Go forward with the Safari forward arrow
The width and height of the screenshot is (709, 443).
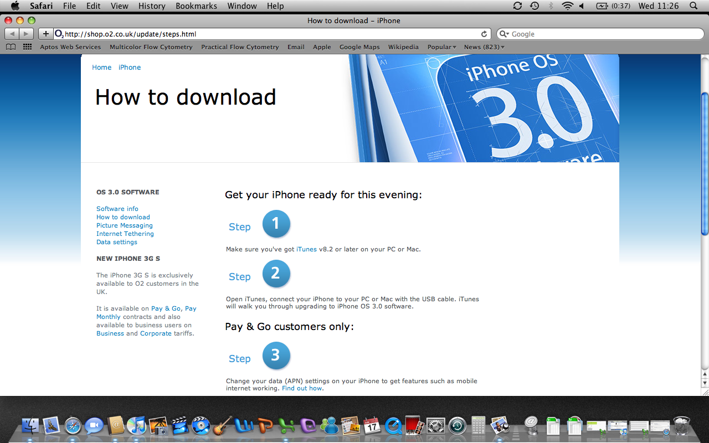26,34
